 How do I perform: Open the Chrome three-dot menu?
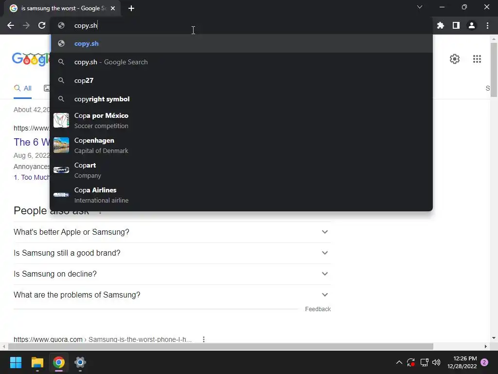pos(487,25)
